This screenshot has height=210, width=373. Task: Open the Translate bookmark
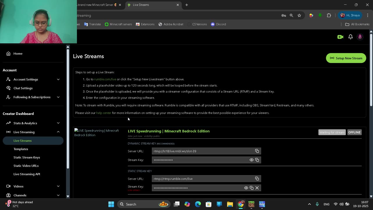92,24
